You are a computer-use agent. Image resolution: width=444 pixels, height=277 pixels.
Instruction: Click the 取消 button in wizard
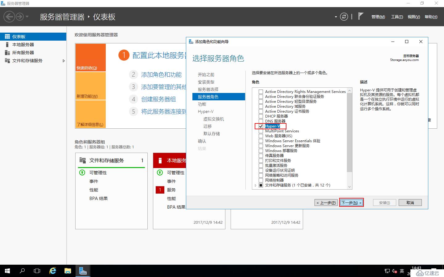[410, 203]
